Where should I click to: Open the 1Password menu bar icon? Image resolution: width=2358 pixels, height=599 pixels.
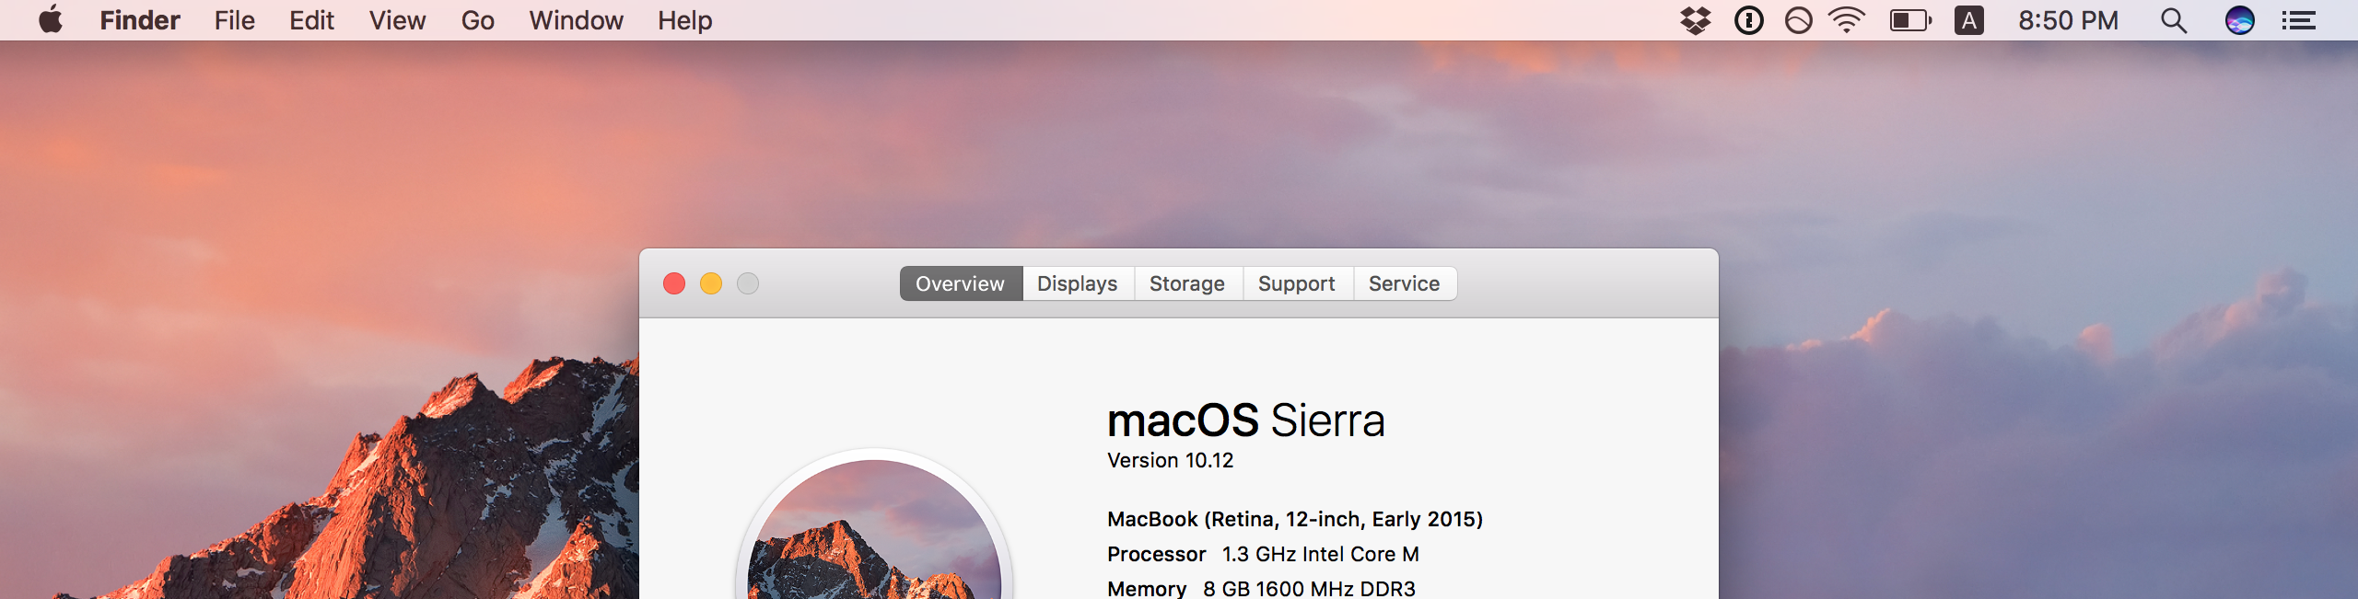tap(1748, 20)
